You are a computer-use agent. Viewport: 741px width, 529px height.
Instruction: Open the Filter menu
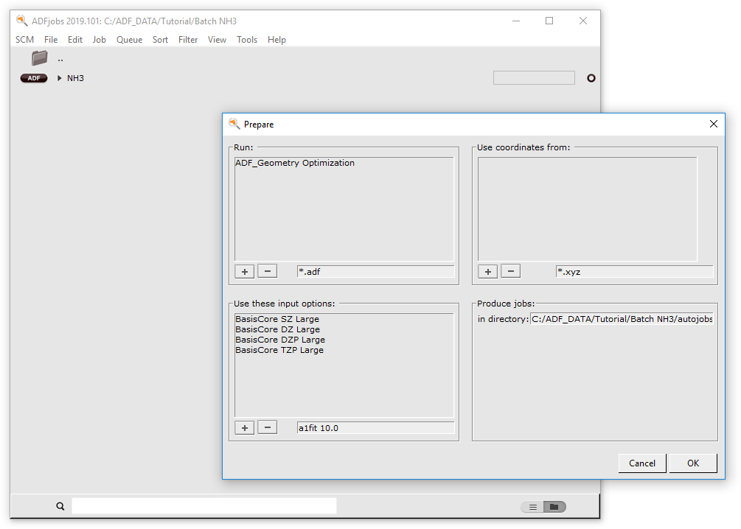tap(188, 39)
